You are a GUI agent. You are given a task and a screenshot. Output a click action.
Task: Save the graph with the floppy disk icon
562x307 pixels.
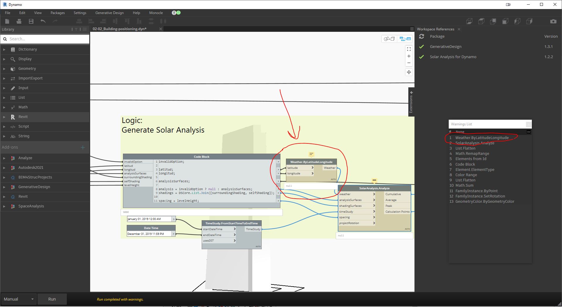[x=31, y=21]
